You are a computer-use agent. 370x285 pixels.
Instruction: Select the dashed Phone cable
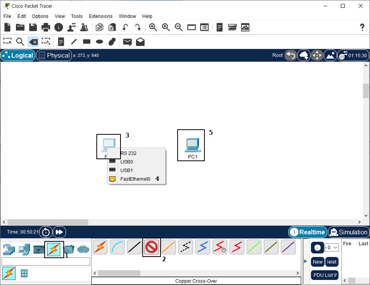click(x=185, y=247)
